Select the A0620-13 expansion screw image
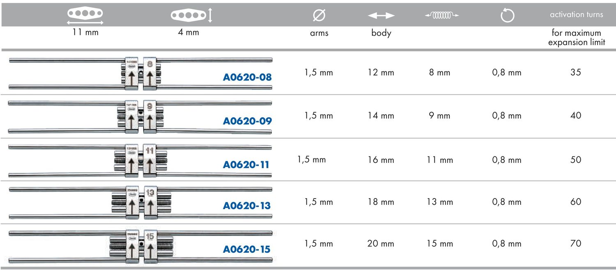Screen dimensions: 616x270 (x=140, y=203)
